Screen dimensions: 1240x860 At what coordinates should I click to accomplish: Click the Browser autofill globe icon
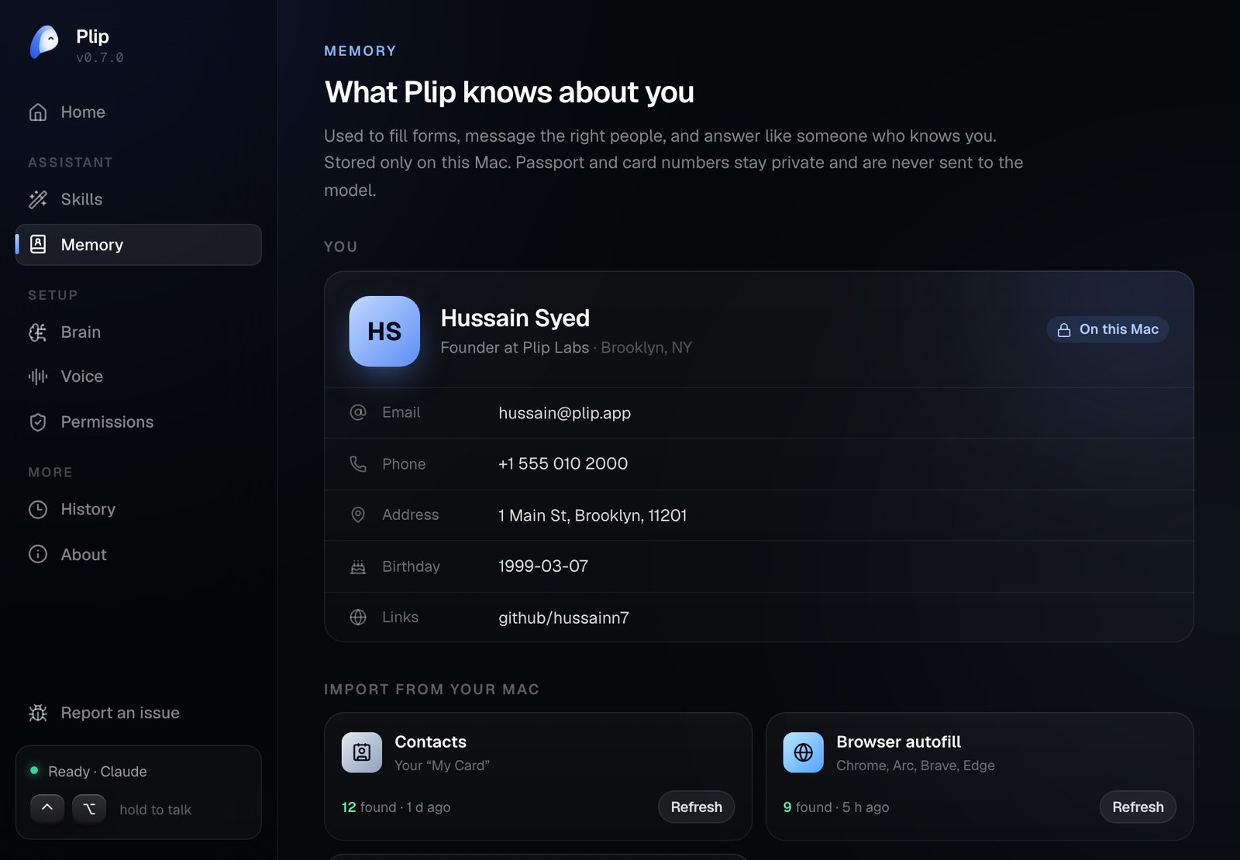(804, 752)
